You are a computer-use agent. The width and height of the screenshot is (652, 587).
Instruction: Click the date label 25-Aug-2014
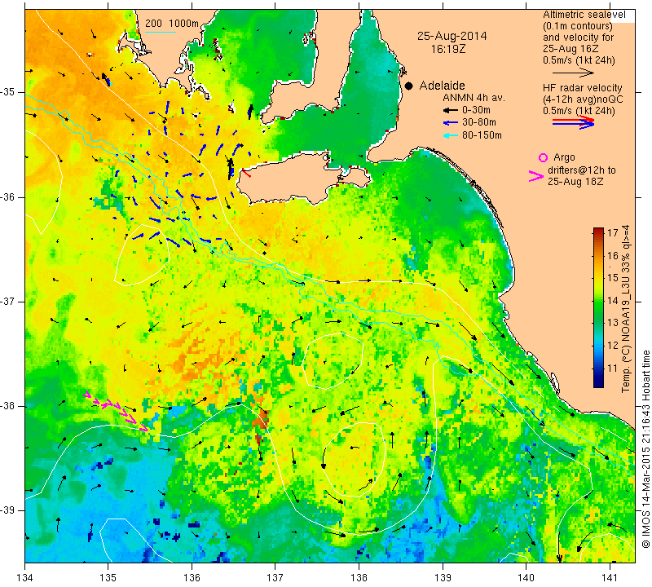pos(452,36)
